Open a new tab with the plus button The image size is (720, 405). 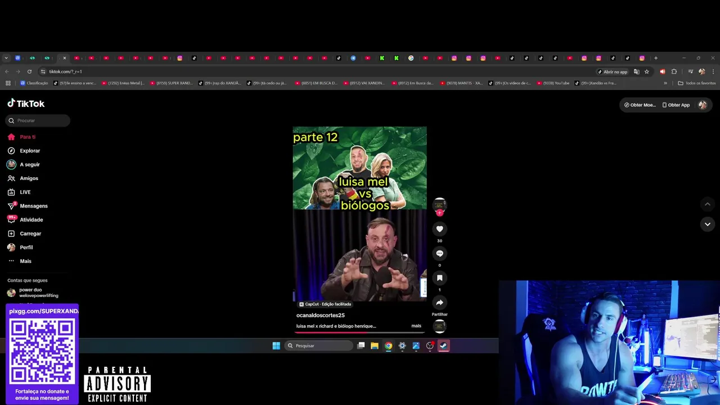coord(656,58)
